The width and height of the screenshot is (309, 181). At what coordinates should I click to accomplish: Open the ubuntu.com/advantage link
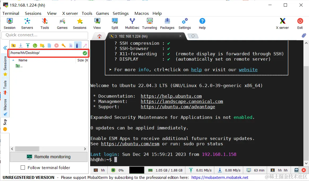pyautogui.click(x=178, y=107)
